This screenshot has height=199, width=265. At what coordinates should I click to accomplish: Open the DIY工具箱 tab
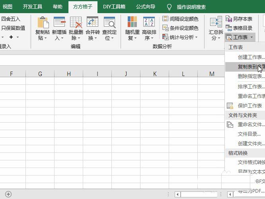tap(114, 7)
